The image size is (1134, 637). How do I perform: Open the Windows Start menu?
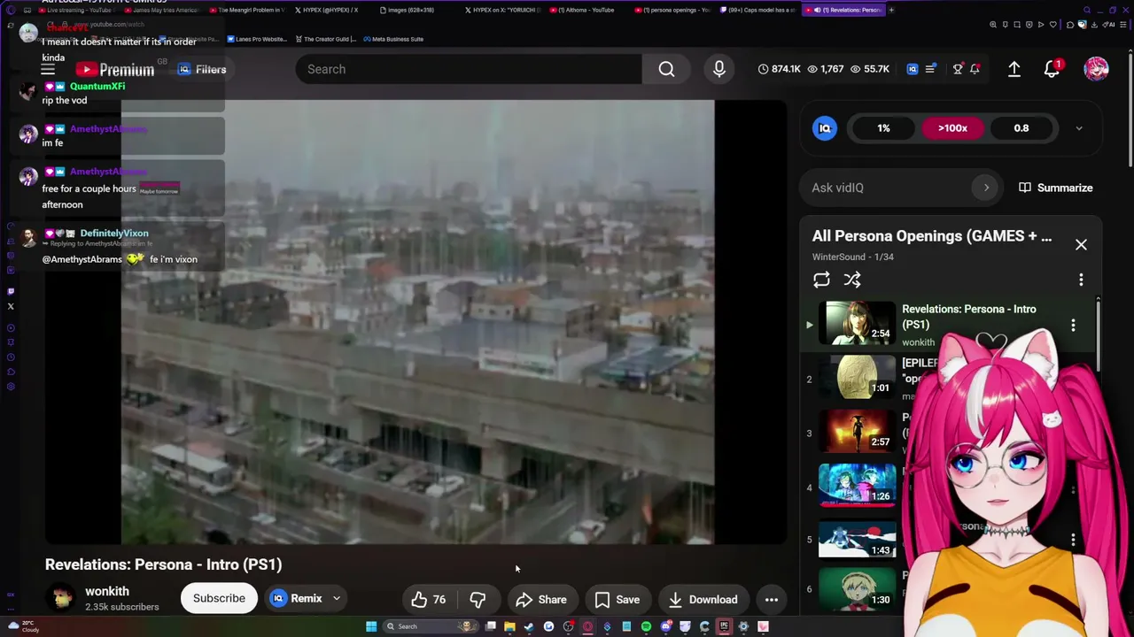coord(371,626)
